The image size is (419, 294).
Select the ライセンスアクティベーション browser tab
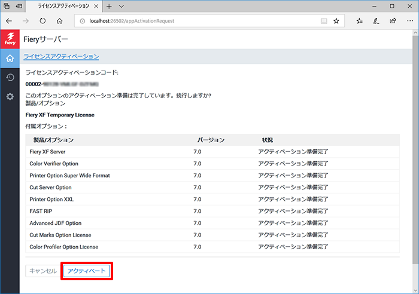tap(63, 6)
